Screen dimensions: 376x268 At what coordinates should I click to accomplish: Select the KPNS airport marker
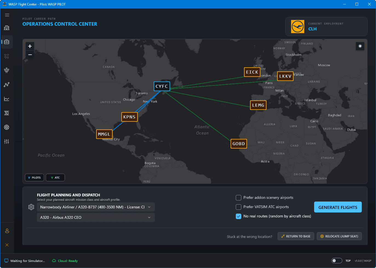(x=129, y=117)
